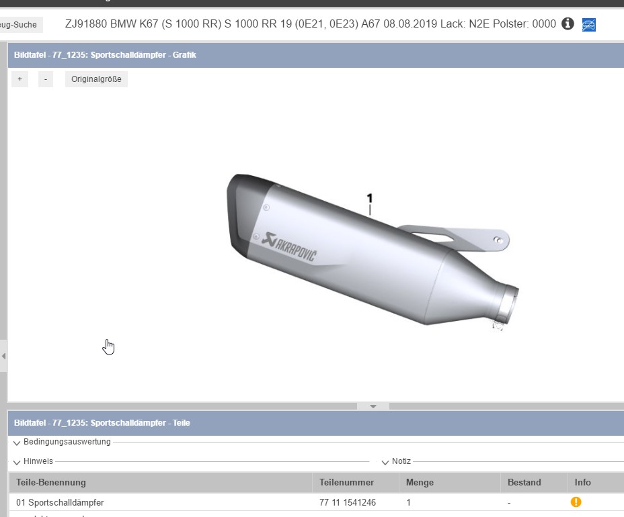Sort by Teilenummer column header
Screen dimensions: 624x517
point(346,482)
